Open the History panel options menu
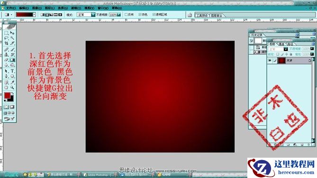Viewport: 317px width, 178px height. tap(297, 35)
